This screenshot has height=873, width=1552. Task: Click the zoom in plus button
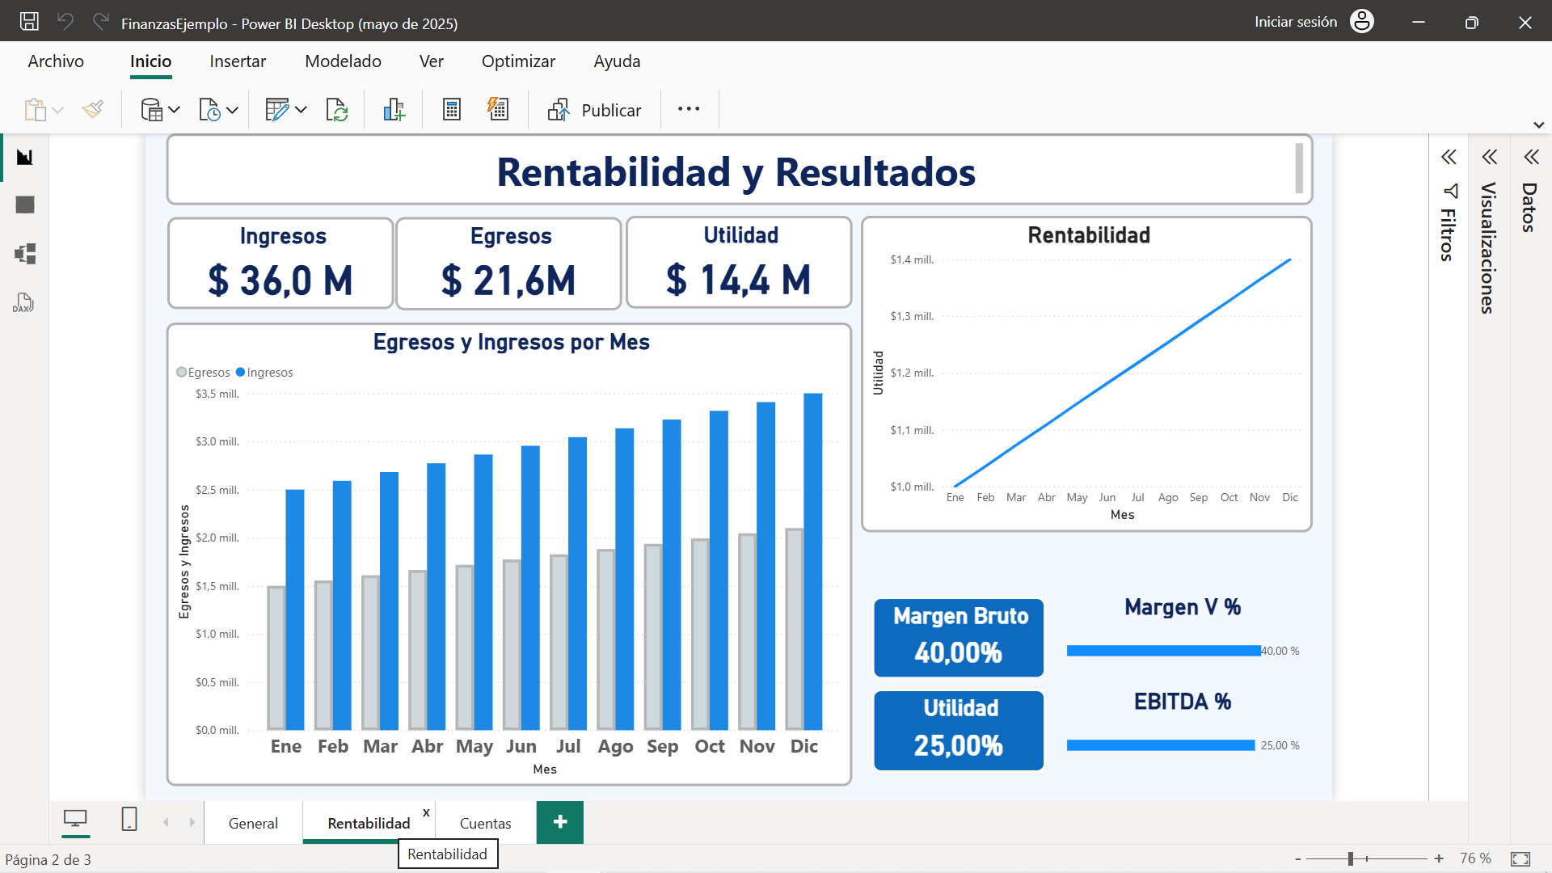tap(1439, 858)
